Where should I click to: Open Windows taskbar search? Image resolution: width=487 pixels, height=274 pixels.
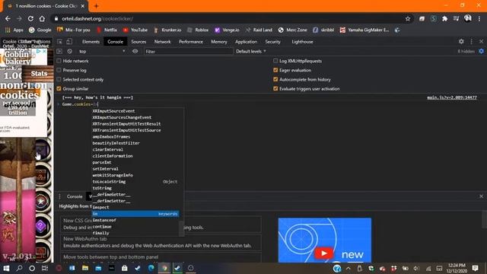click(19, 268)
